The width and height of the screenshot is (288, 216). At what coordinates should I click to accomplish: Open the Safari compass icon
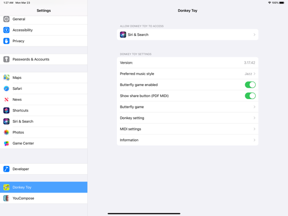pos(6,89)
